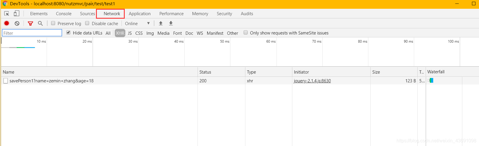This screenshot has height=146, width=479.
Task: Open the Online throttling dropdown
Action: click(x=137, y=23)
